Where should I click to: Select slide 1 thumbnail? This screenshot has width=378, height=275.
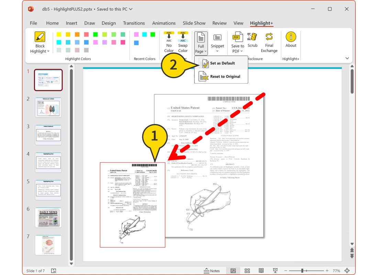point(48,80)
